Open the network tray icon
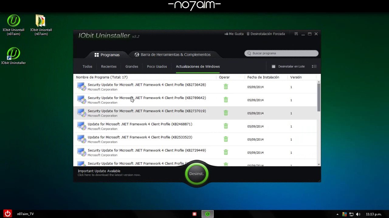Image resolution: width=389 pixels, height=218 pixels. pyautogui.click(x=351, y=214)
